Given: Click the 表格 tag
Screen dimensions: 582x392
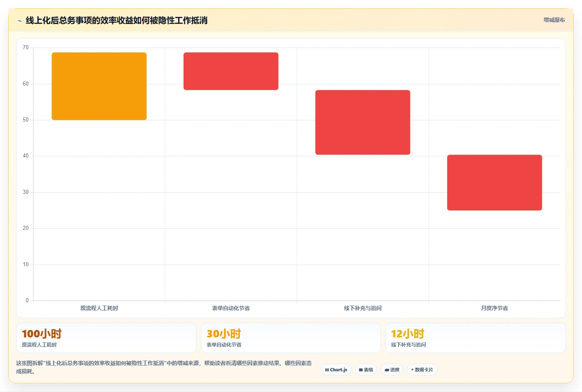Looking at the screenshot, I should pyautogui.click(x=366, y=370).
